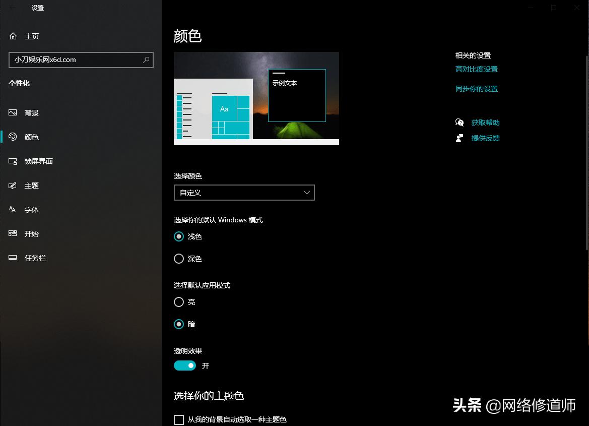This screenshot has width=589, height=426.
Task: Open the 高对比度设置 link
Action: [x=476, y=69]
